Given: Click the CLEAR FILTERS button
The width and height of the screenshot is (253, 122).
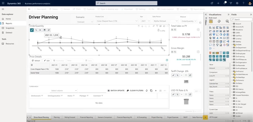Looking at the screenshot, I should click(135, 91).
